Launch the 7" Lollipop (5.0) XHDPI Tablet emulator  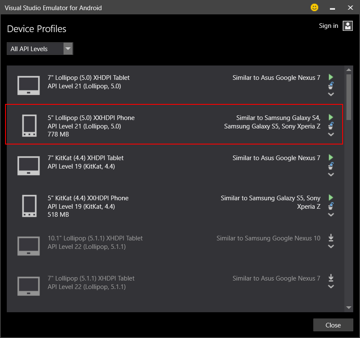coord(331,77)
